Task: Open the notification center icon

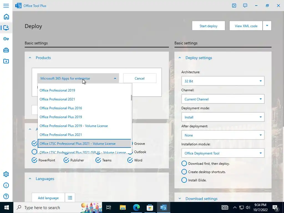Action: pyautogui.click(x=276, y=207)
